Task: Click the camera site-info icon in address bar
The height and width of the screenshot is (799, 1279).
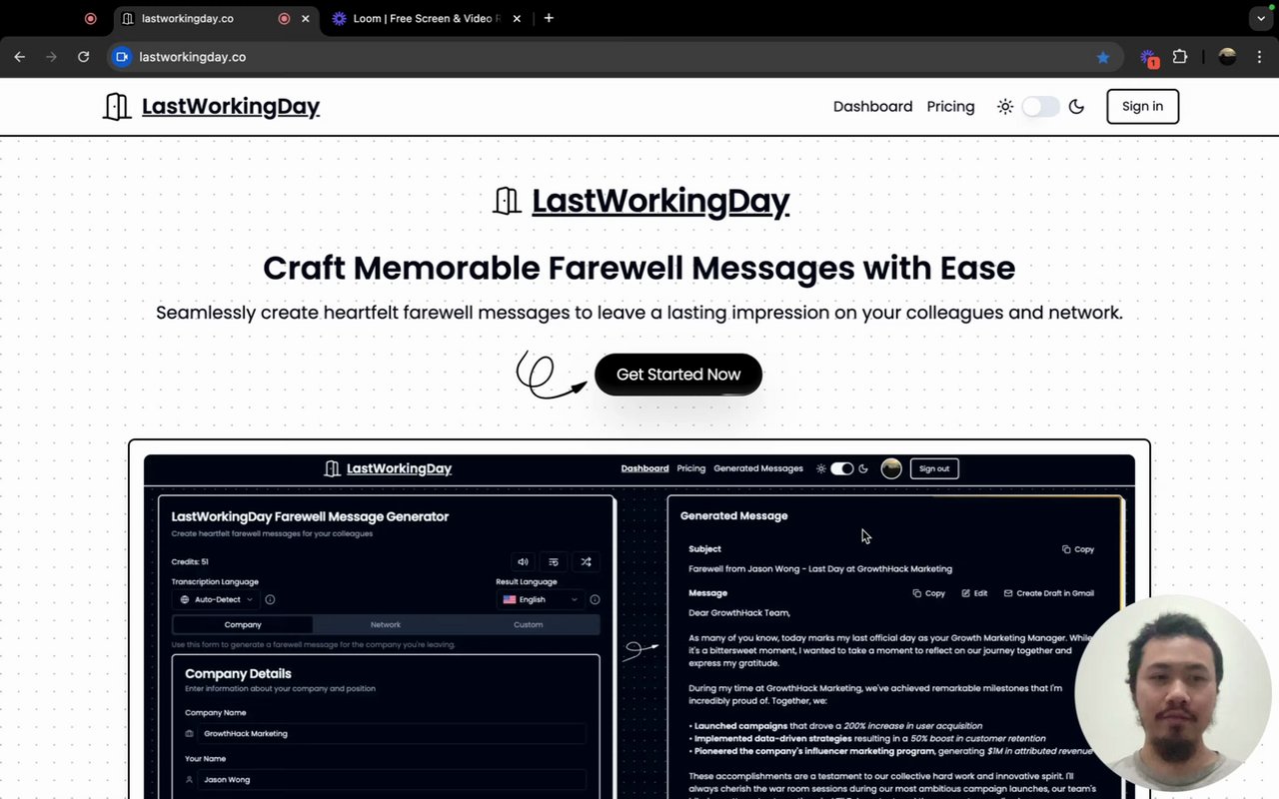Action: pos(122,57)
